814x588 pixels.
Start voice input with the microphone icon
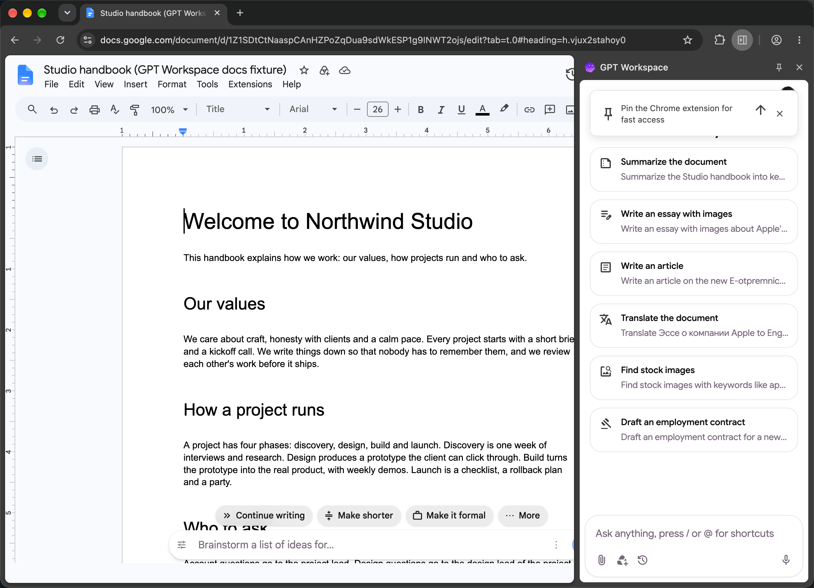click(786, 560)
